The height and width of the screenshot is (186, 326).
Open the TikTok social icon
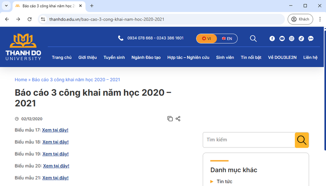coord(301,39)
